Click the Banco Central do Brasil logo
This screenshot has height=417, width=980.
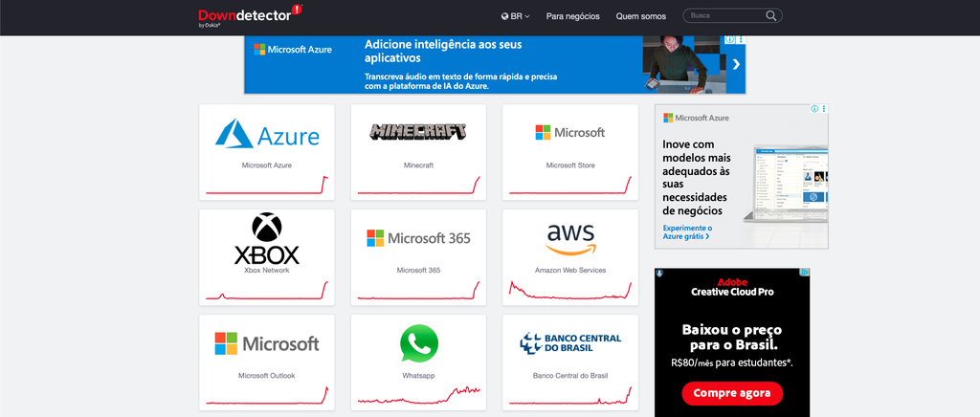[570, 342]
